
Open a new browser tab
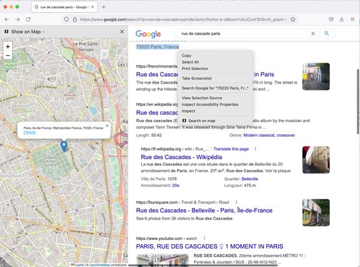click(x=104, y=7)
